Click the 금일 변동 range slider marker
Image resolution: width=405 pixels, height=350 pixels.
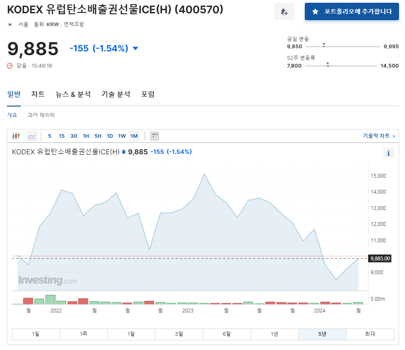coord(324,45)
